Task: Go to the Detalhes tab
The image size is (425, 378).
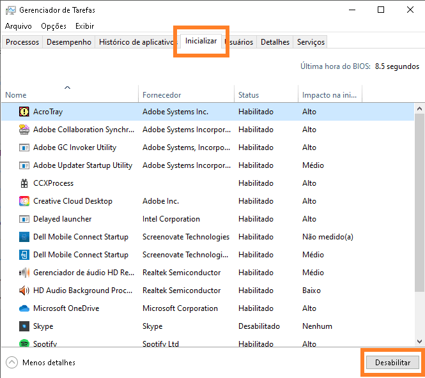Action: (x=275, y=42)
